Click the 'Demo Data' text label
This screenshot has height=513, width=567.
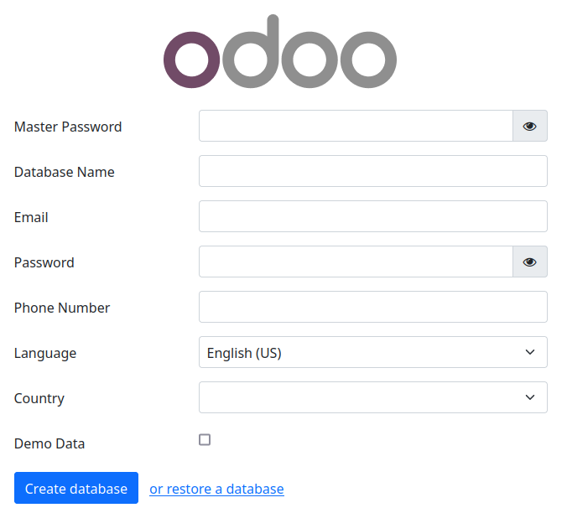(49, 443)
